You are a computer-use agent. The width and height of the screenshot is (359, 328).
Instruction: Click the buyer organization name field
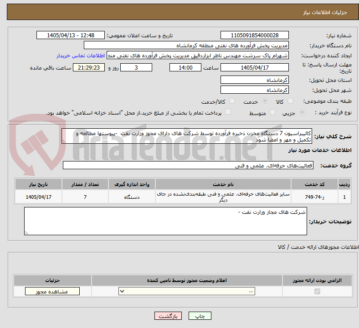click(186, 45)
